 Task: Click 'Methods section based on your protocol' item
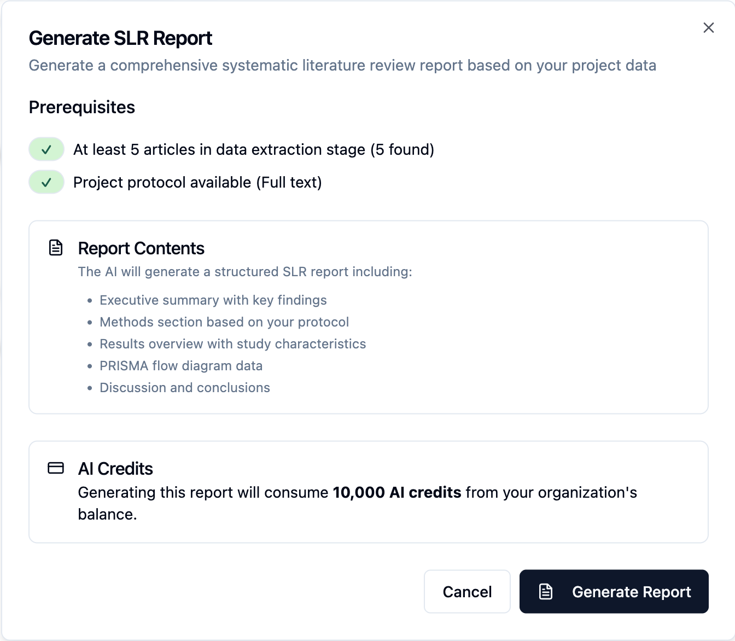click(x=224, y=322)
